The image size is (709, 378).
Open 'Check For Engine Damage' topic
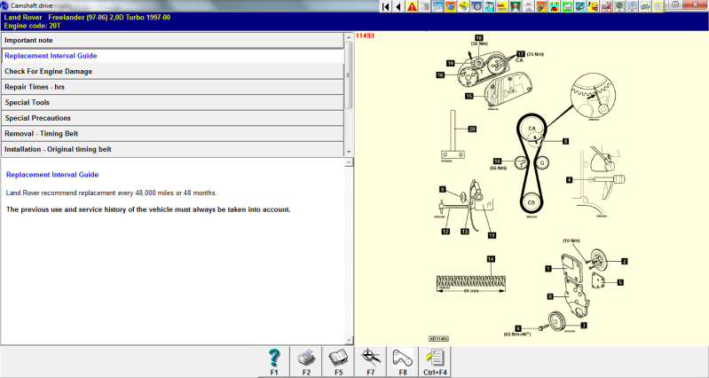(x=172, y=72)
